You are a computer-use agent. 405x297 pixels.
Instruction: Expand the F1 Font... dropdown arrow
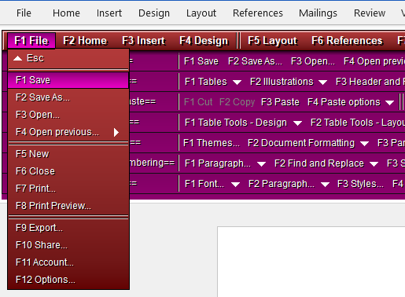point(235,185)
